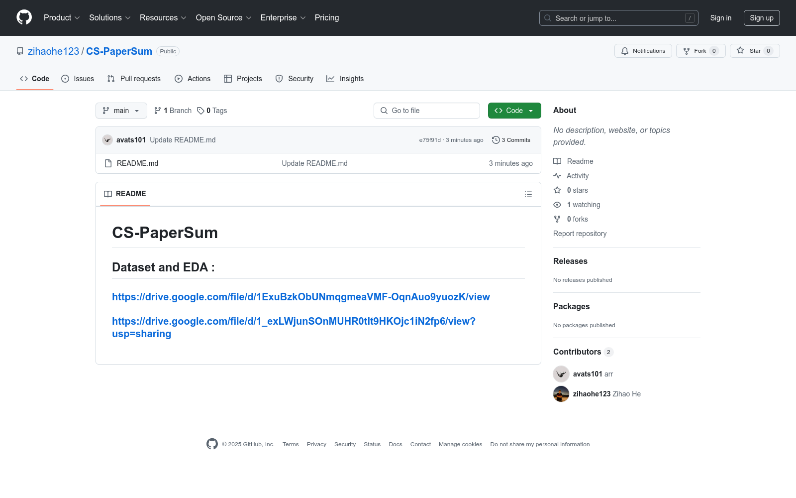Viewport: 796px width, 498px height.
Task: Open zihaohe123 contributor profile name
Action: (592, 394)
